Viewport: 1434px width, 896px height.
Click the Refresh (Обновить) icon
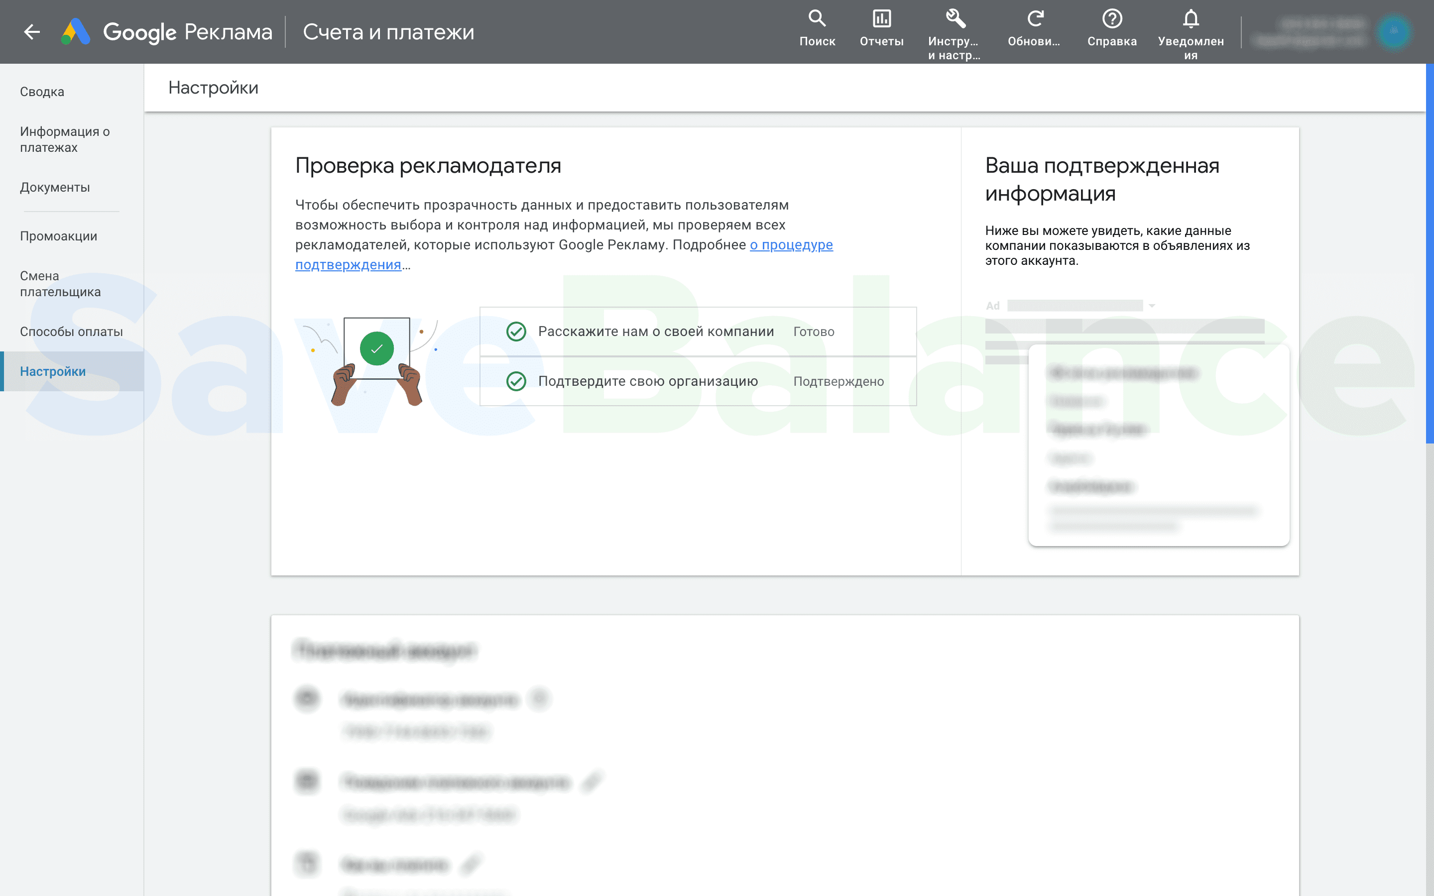coord(1035,19)
